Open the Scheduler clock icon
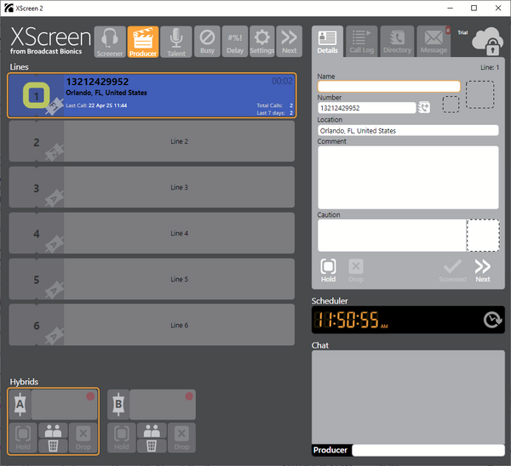Image resolution: width=511 pixels, height=466 pixels. tap(492, 320)
